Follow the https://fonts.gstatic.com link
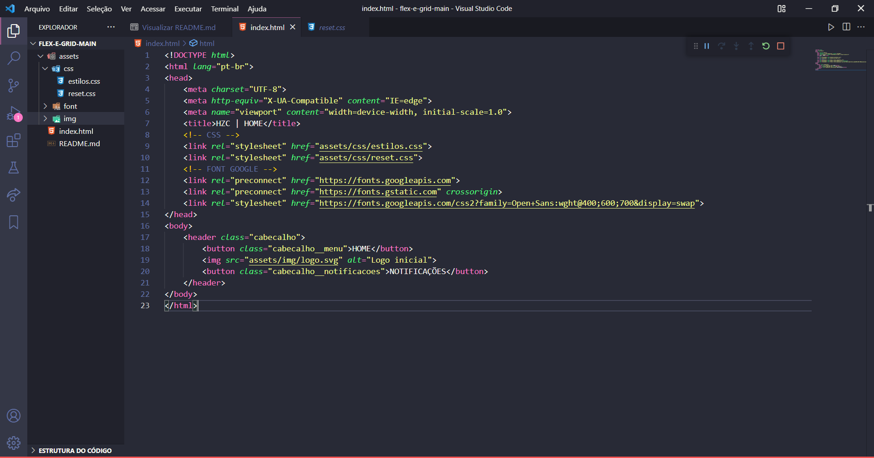The width and height of the screenshot is (874, 458). pos(378,192)
